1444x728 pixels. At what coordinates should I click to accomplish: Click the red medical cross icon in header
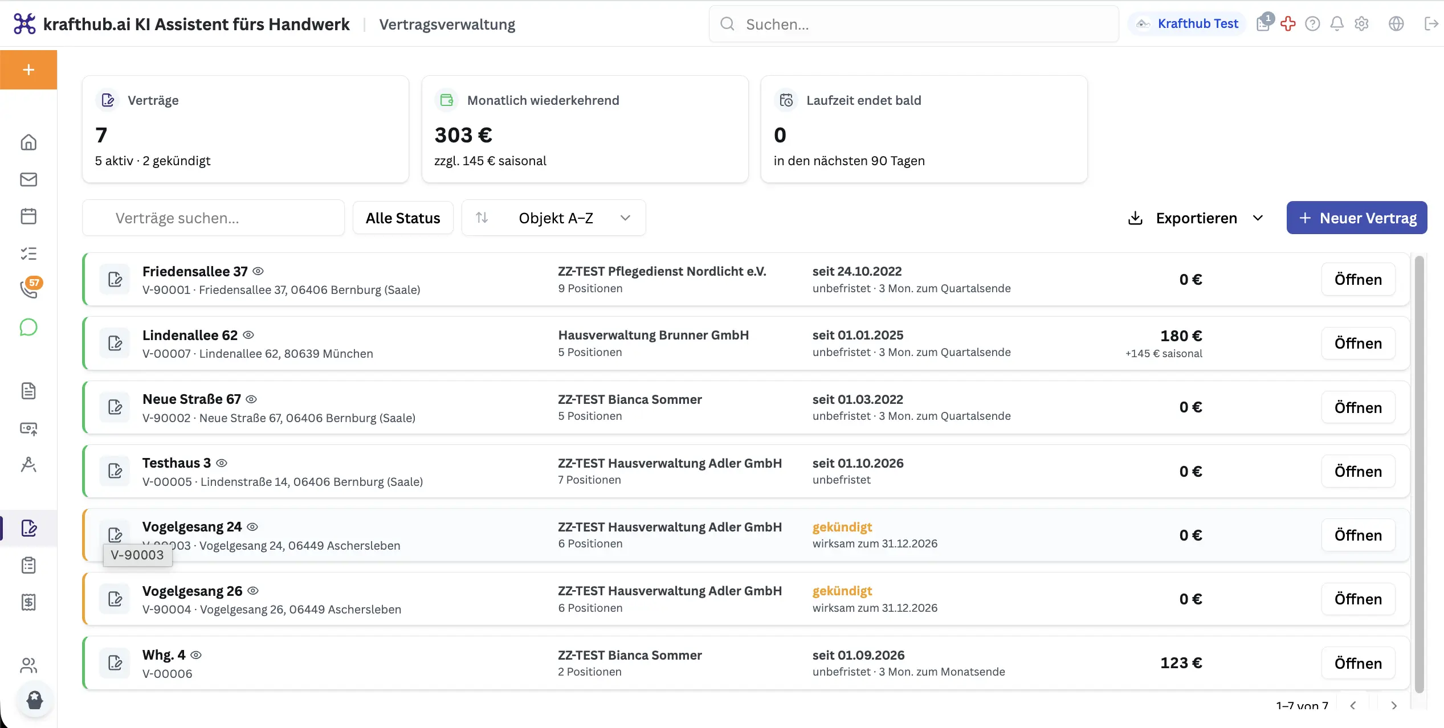1288,23
